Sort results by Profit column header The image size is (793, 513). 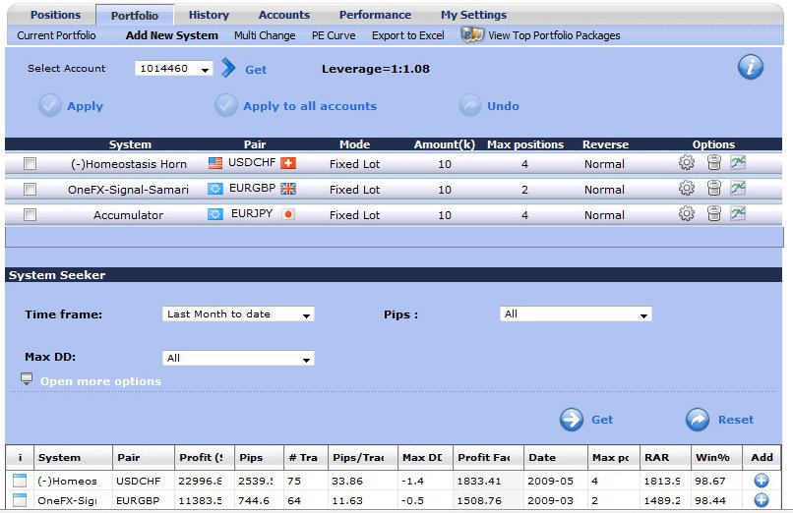coord(205,457)
